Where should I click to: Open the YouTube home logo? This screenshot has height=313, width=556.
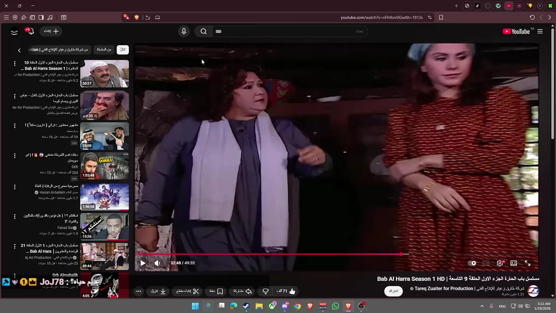(516, 31)
